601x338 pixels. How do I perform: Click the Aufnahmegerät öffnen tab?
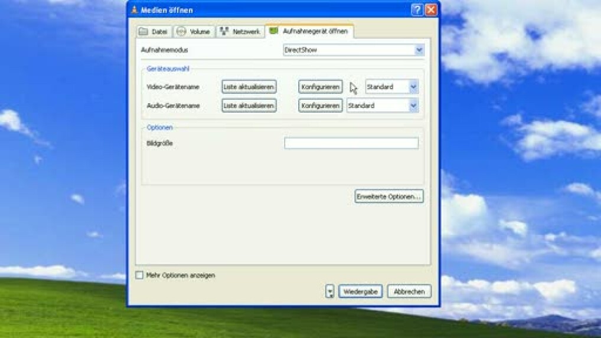tap(309, 31)
